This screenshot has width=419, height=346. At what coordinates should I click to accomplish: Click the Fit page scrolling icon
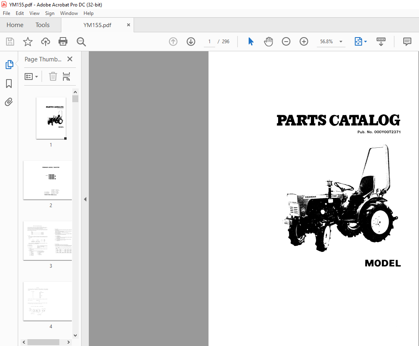[358, 42]
